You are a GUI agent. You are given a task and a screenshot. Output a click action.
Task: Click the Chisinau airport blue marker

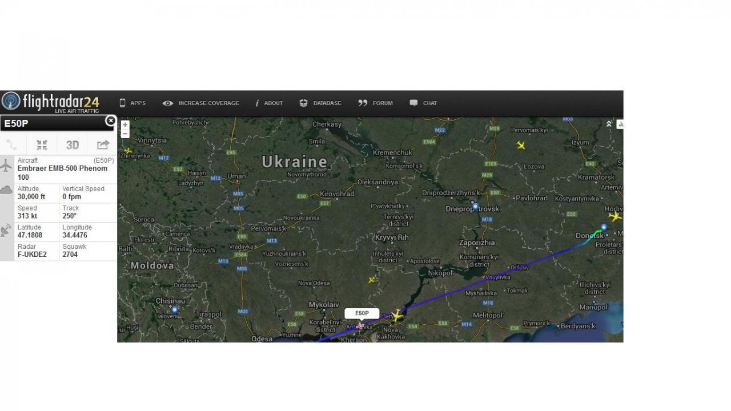click(175, 309)
